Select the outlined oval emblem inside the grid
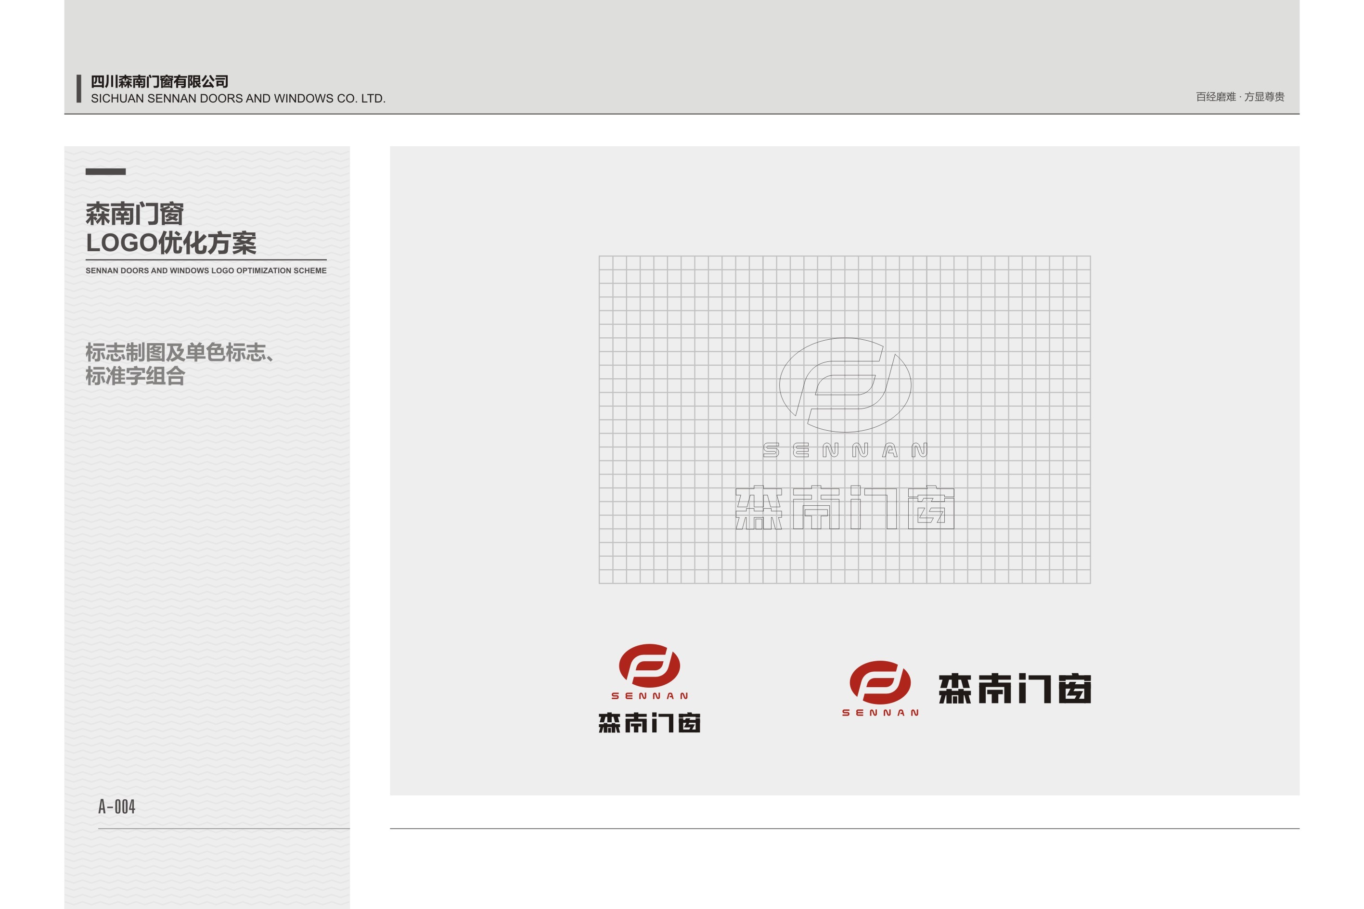This screenshot has height=909, width=1364. [x=845, y=384]
